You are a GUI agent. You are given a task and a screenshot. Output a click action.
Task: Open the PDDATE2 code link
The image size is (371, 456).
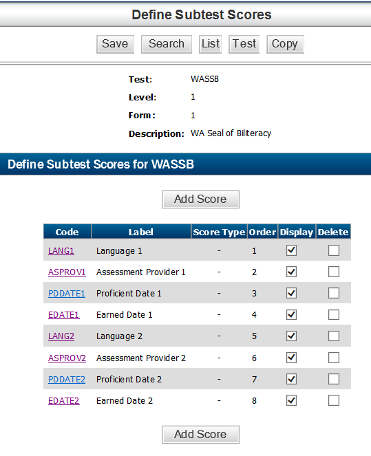coord(67,379)
